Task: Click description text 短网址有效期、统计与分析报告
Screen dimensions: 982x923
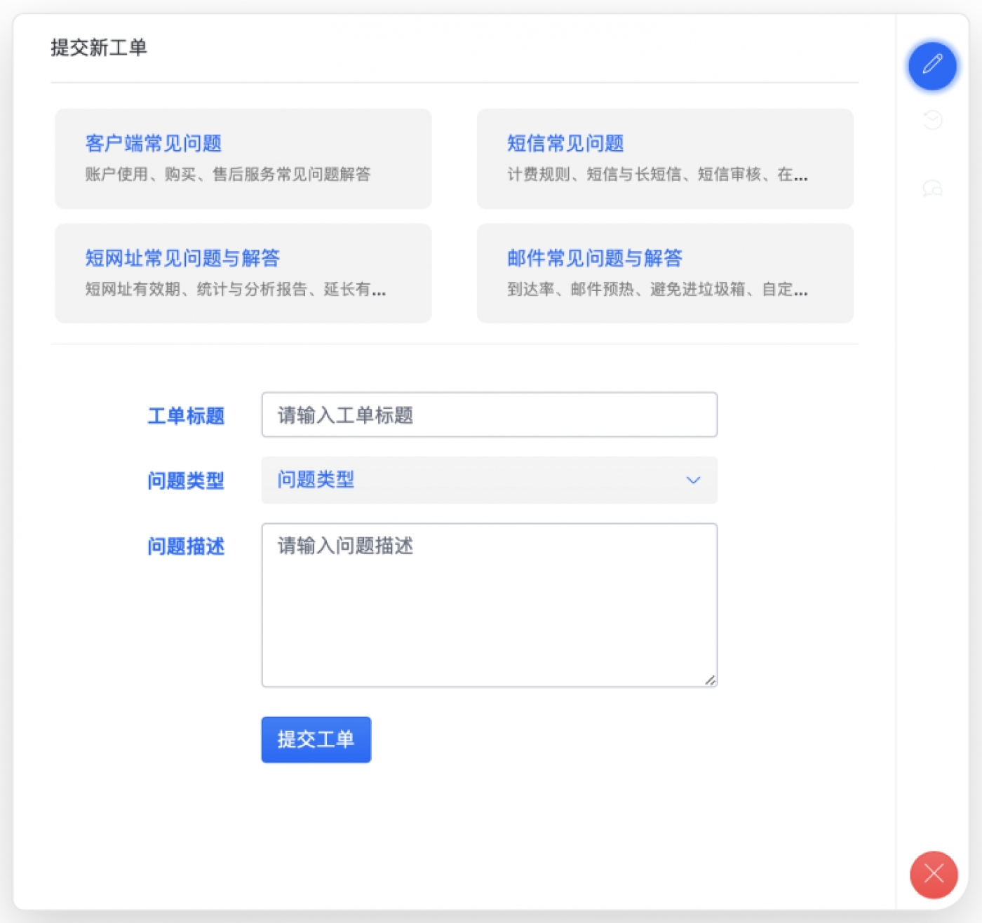Action: (196, 289)
